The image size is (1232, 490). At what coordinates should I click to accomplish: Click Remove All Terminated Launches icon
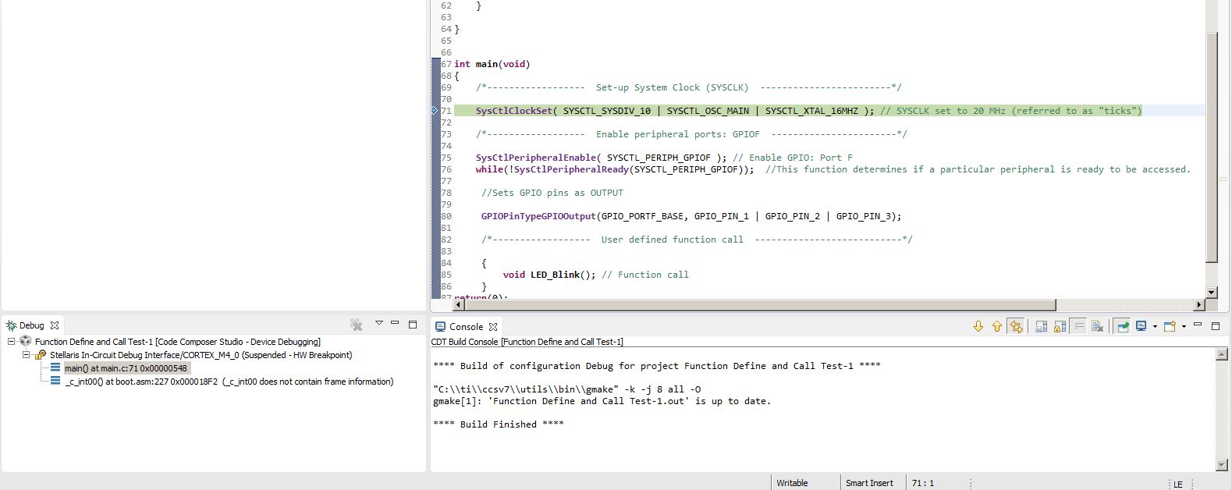pos(356,325)
